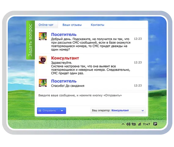Image resolution: width=174 pixels, height=147 pixels.
Task: Show hidden tray icons with the up arrow
Action: click(123, 124)
